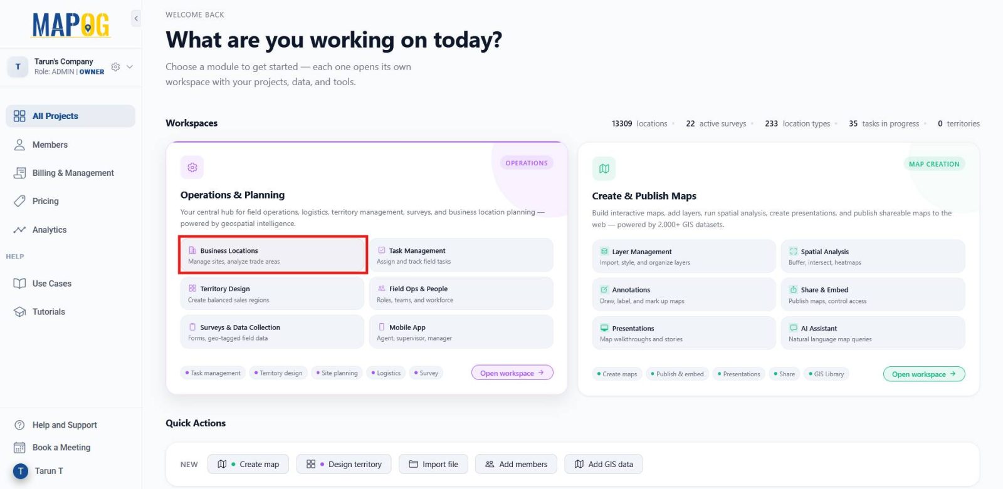
Task: Click the Tutorials graduation cap icon
Action: pos(19,312)
